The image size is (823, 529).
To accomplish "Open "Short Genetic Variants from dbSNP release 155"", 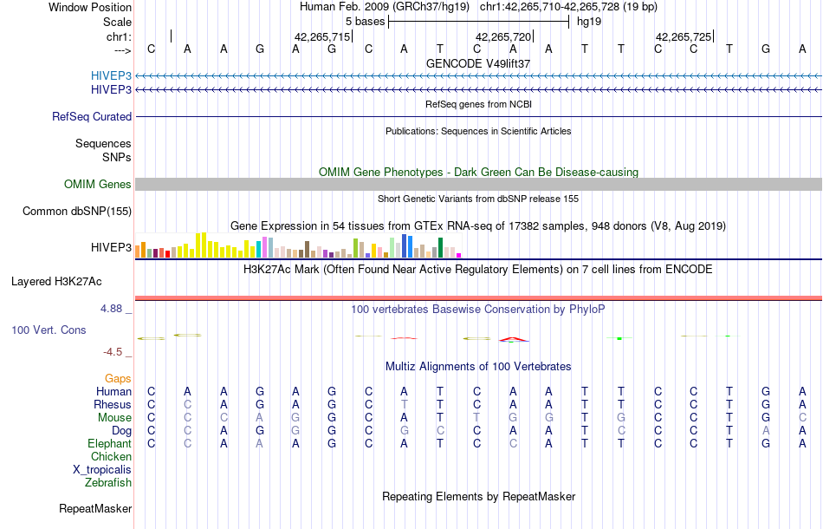I will pyautogui.click(x=478, y=199).
